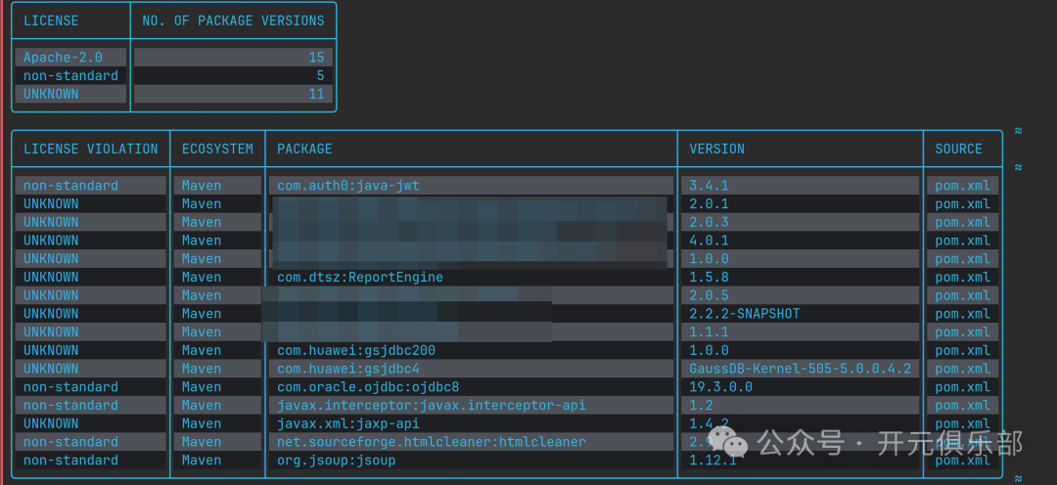Click non-standard in the org.jsoup:jsoup row
This screenshot has height=485, width=1057.
(x=70, y=461)
